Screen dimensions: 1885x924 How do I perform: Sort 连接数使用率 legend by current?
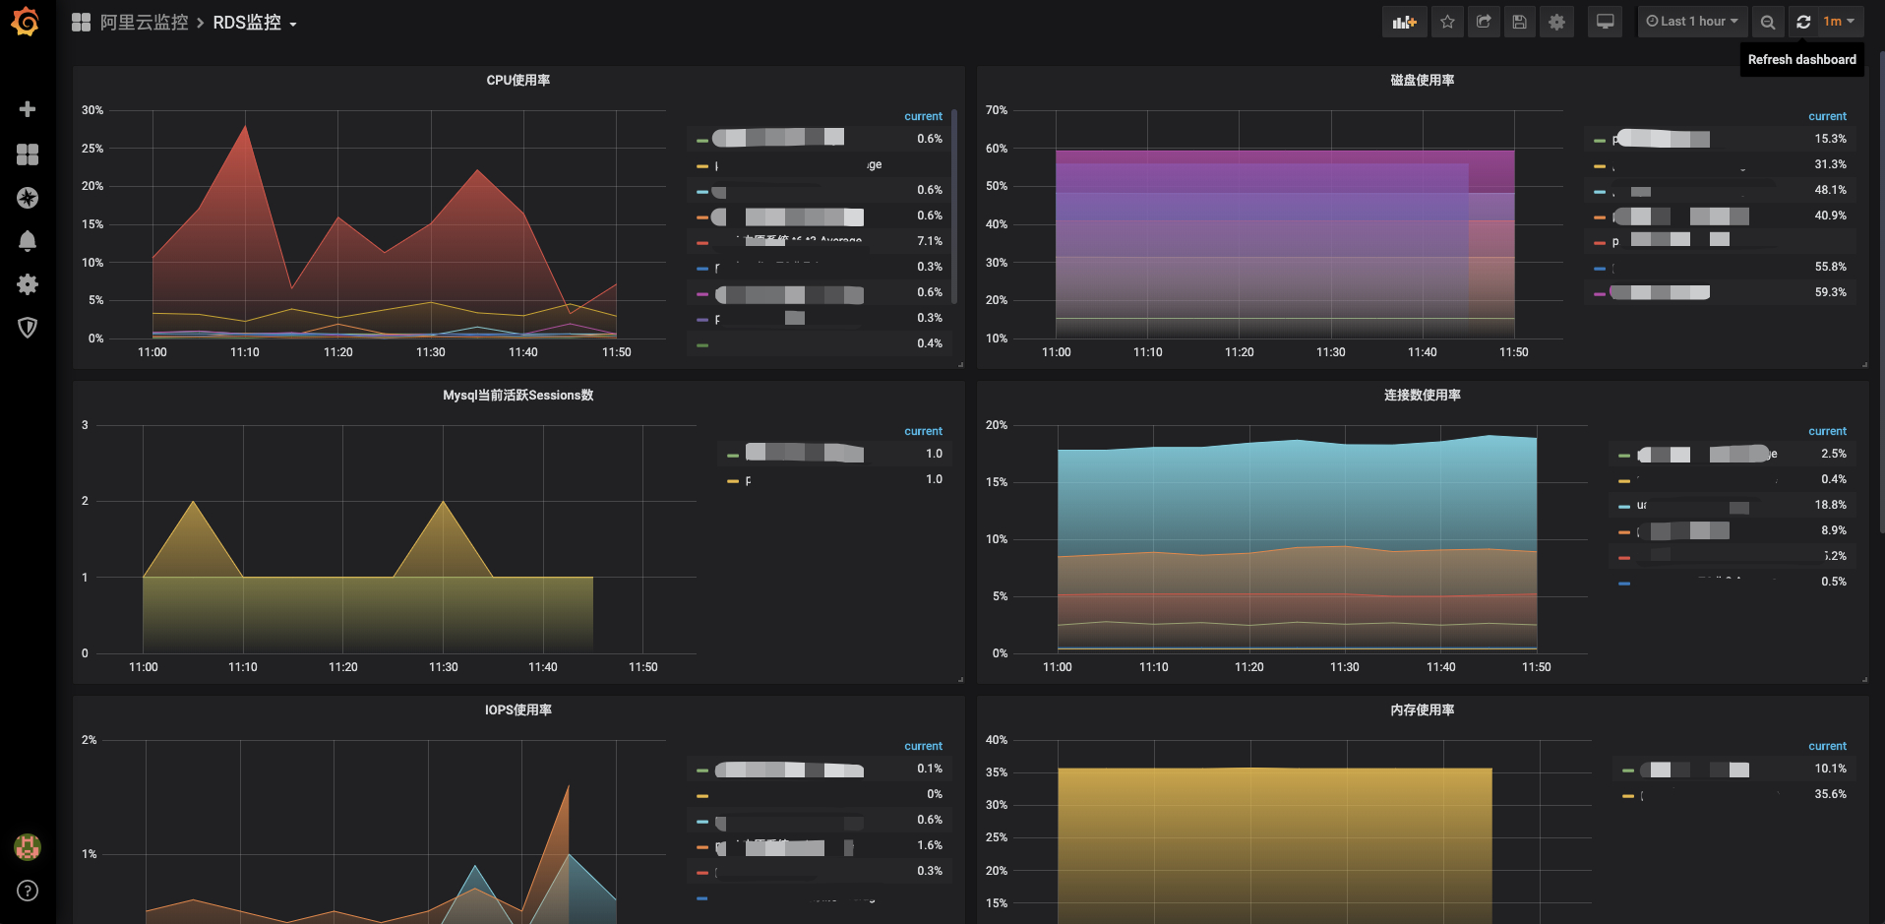click(1827, 431)
